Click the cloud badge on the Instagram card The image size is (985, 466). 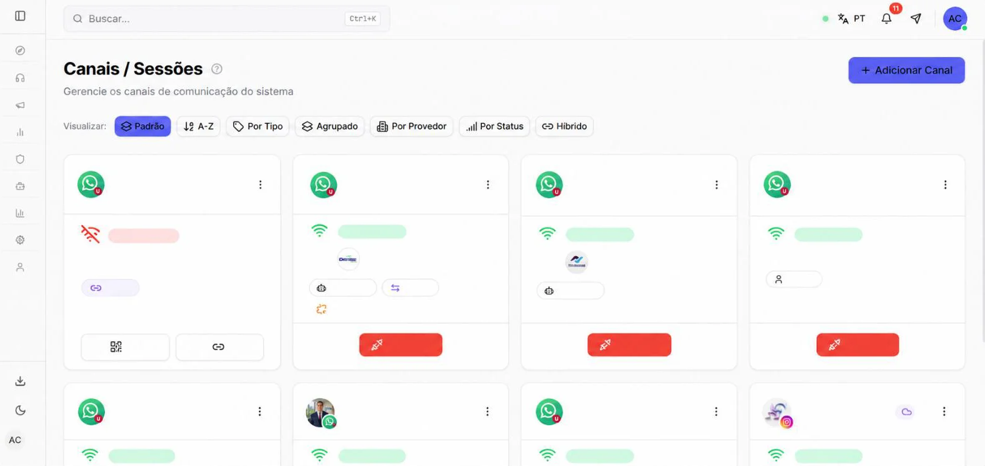[906, 412]
